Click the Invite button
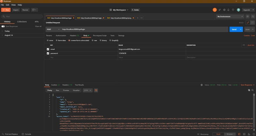256x136 pixels. tap(135, 10)
